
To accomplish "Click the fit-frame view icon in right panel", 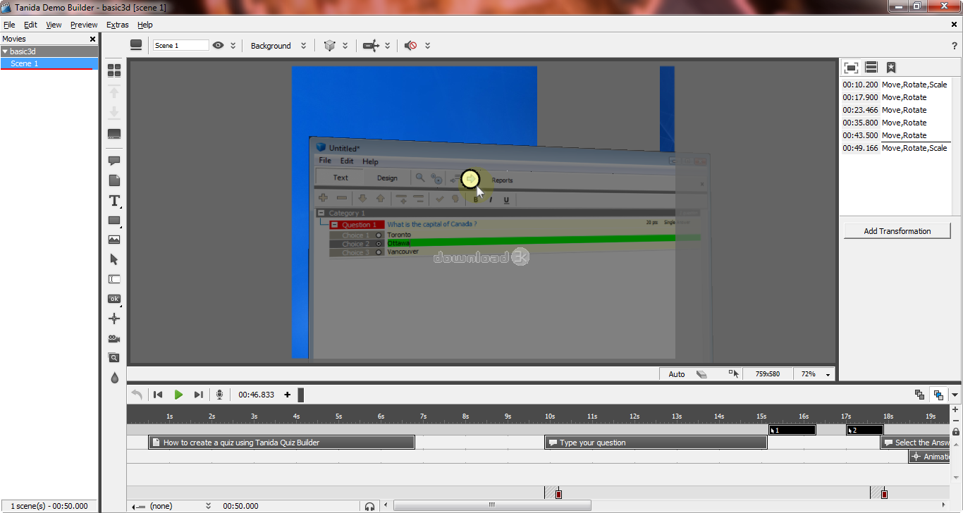I will click(x=851, y=68).
